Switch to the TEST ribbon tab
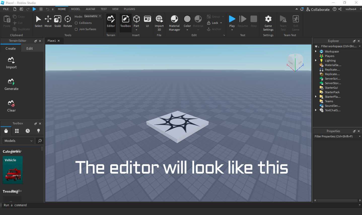Viewport: 362px width, 215px height. coord(104,9)
